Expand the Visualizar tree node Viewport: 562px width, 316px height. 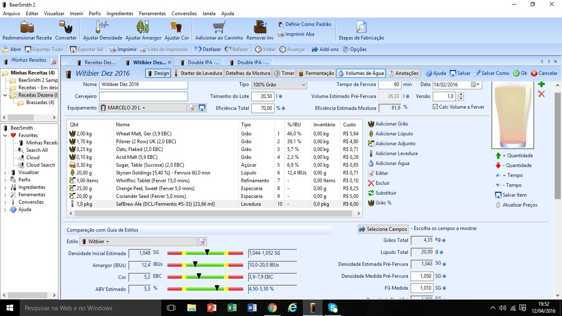click(5, 172)
